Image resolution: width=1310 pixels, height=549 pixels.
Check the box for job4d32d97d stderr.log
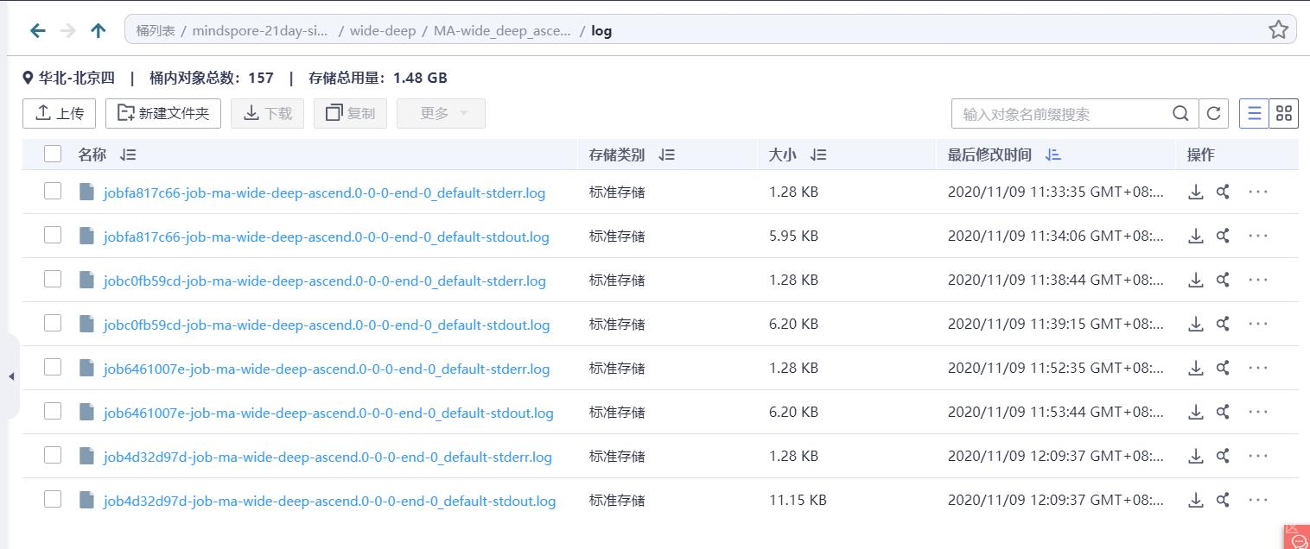(53, 455)
